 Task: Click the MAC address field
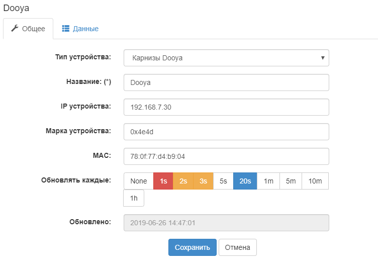pos(226,156)
